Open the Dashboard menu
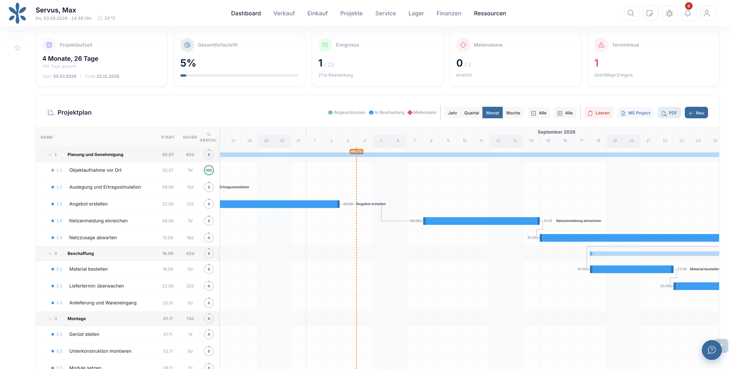 246,13
